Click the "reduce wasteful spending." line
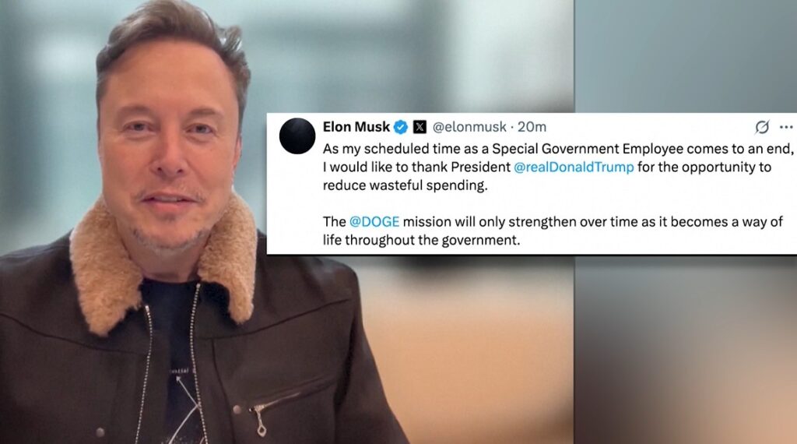Screen dimensions: 797x444 405,185
